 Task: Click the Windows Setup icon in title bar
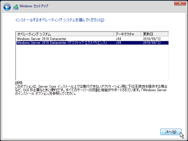16,6
